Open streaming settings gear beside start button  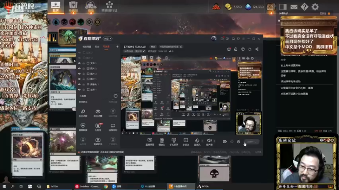coord(239,141)
